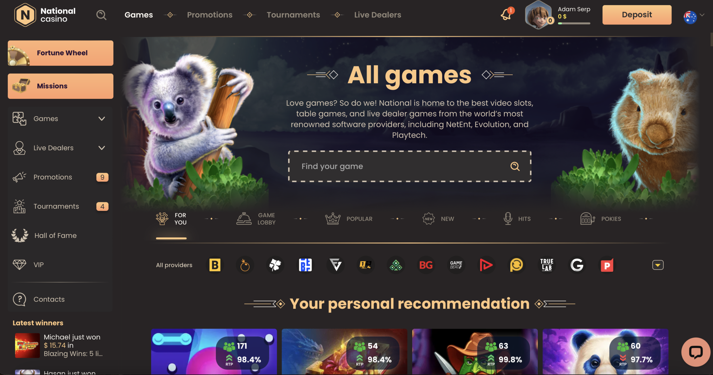Open Adam Serp's profile avatar
The image size is (713, 375).
coord(538,15)
